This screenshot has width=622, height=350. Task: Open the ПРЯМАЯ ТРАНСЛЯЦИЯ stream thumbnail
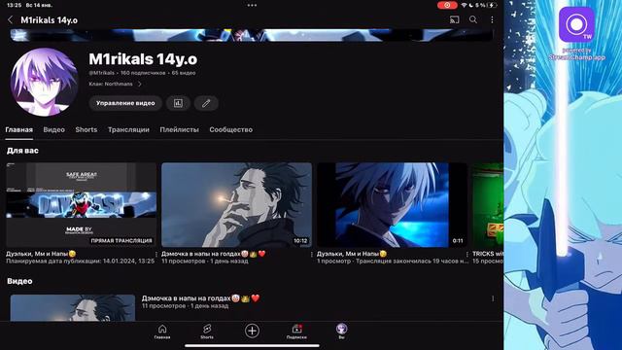[81, 205]
